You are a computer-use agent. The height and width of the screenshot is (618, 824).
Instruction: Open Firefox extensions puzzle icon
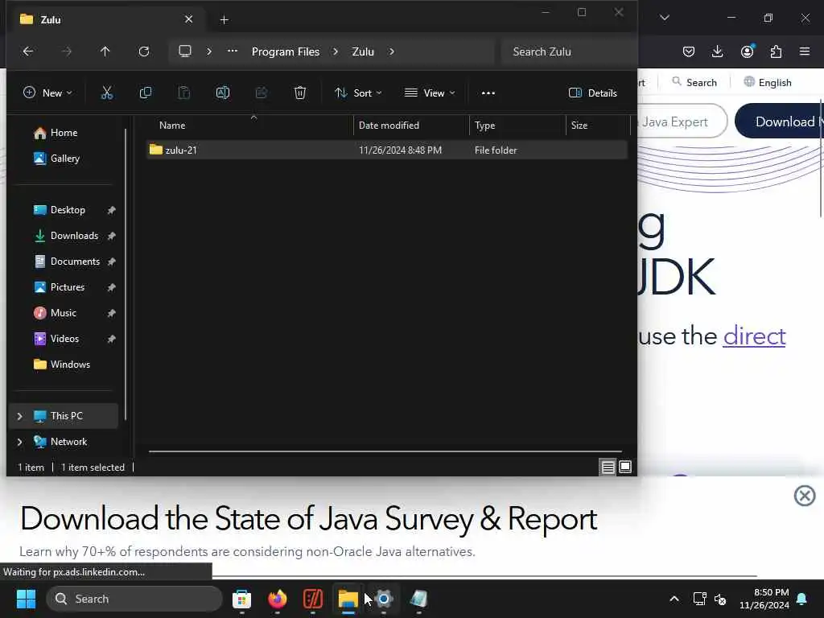pyautogui.click(x=776, y=51)
